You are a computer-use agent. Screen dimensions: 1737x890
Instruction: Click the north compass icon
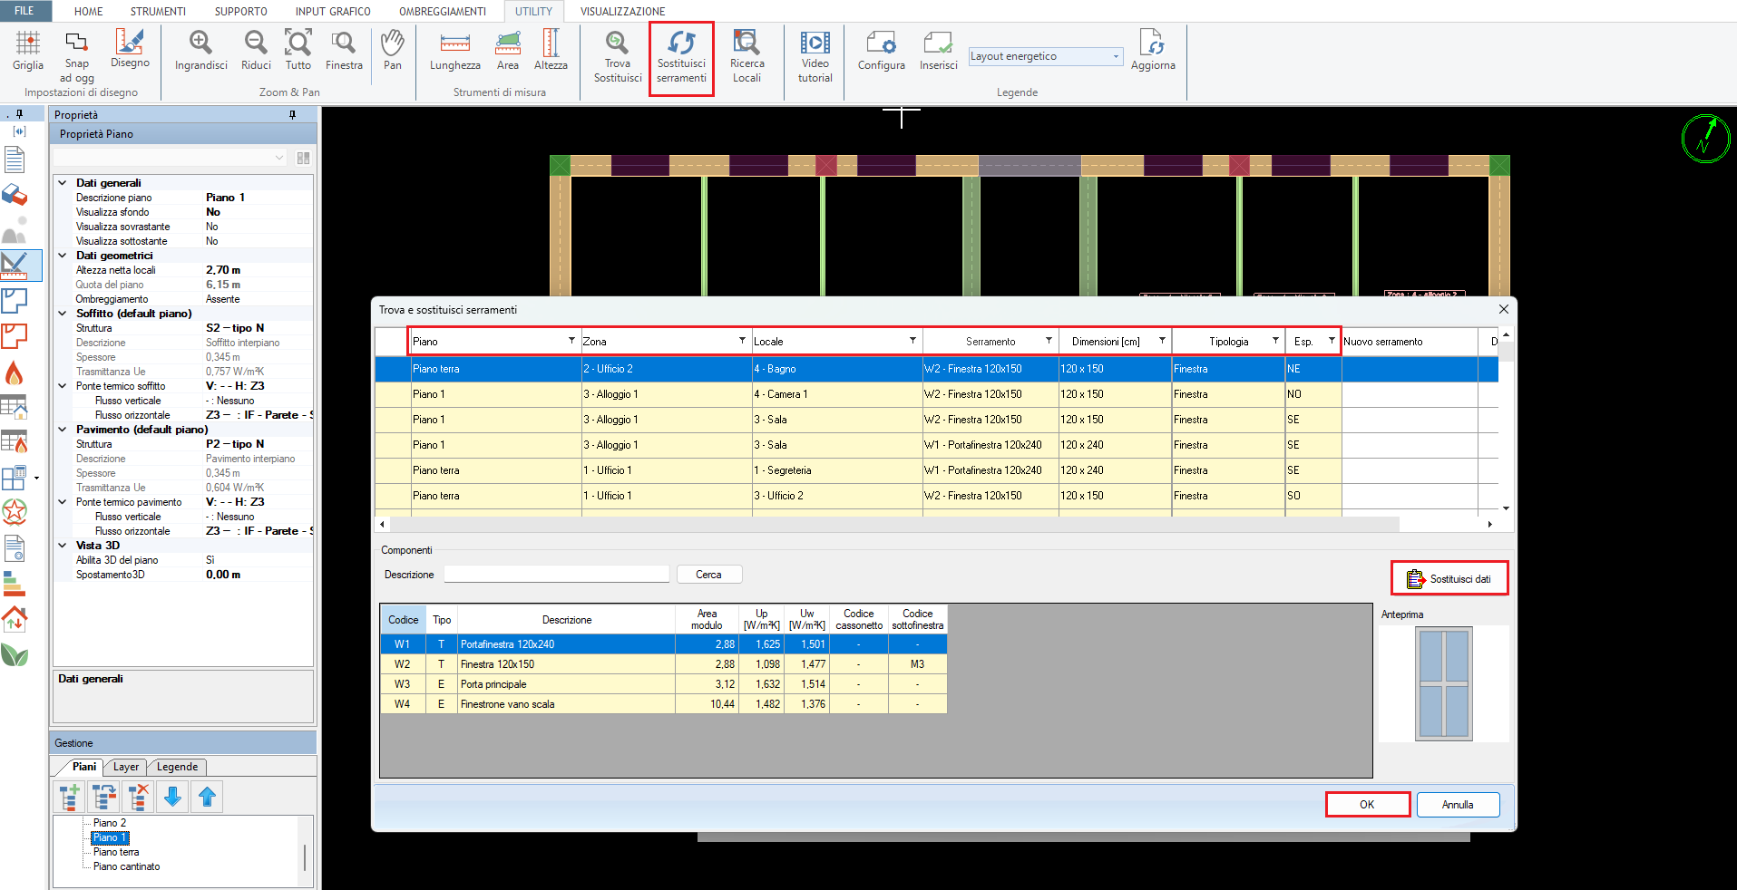click(1705, 139)
